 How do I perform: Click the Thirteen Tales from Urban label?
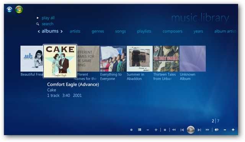click(x=165, y=77)
